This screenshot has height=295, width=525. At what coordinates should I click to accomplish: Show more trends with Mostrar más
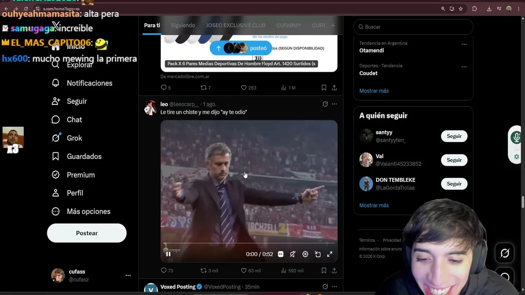[374, 91]
